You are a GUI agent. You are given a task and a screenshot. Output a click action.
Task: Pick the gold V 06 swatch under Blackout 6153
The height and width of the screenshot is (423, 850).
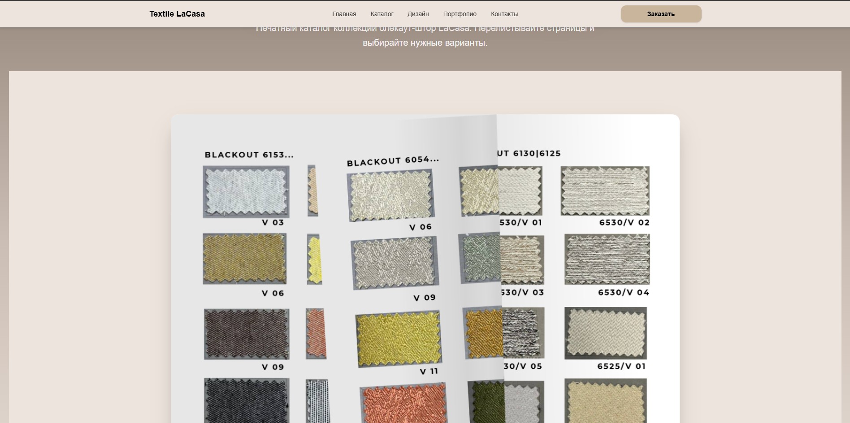pos(244,259)
